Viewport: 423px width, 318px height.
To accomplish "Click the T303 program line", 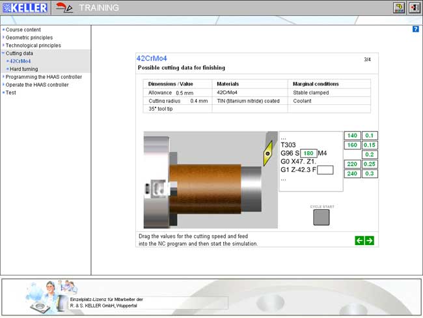I will point(288,145).
